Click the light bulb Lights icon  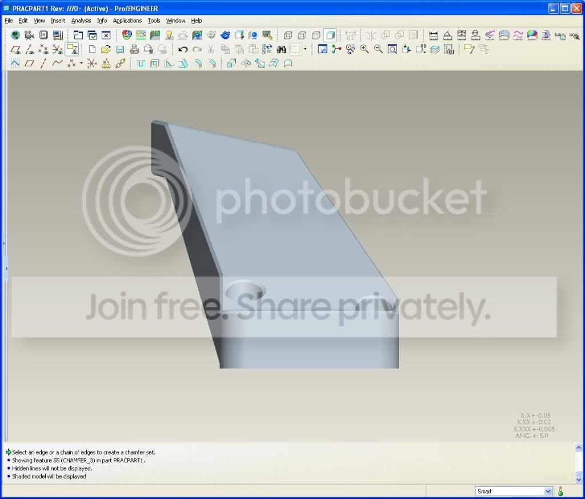(169, 35)
